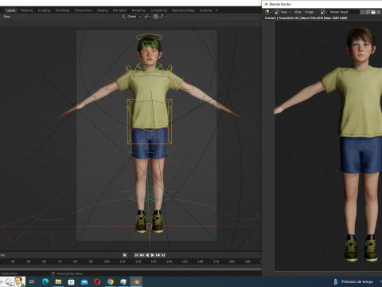
Task: Click new image icon in Render window
Action: pos(368,12)
